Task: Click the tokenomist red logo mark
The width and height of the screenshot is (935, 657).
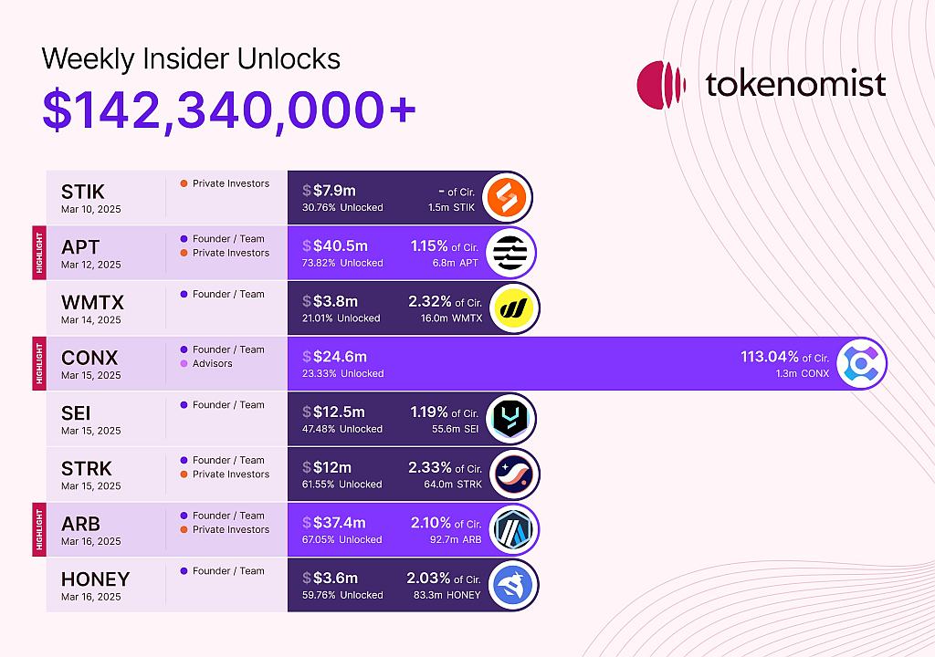Action: point(661,85)
